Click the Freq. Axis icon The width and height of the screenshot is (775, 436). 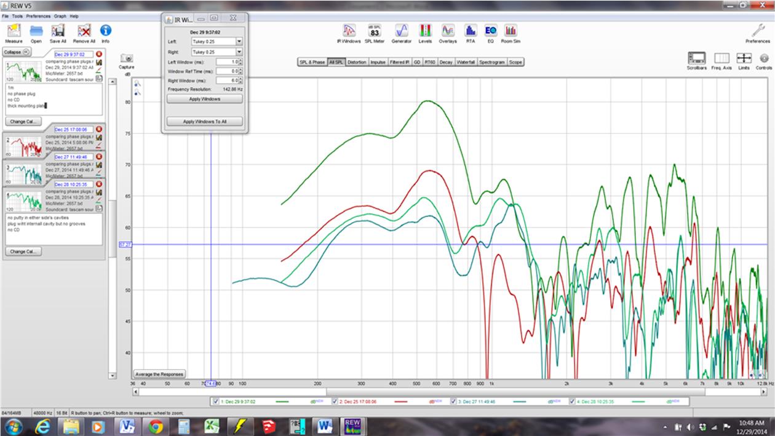721,58
